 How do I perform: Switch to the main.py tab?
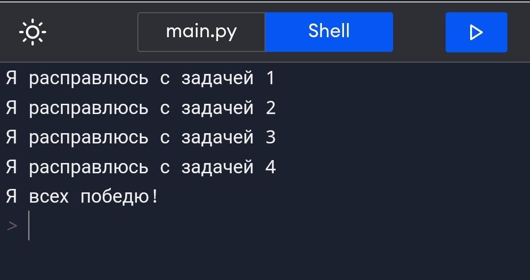(201, 32)
